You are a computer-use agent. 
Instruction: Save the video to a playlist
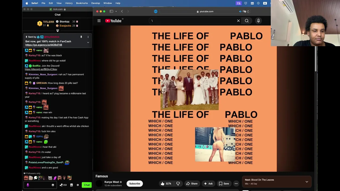pos(224,184)
